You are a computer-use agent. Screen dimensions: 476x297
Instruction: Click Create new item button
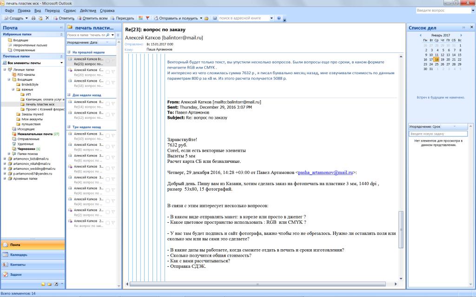(x=14, y=18)
